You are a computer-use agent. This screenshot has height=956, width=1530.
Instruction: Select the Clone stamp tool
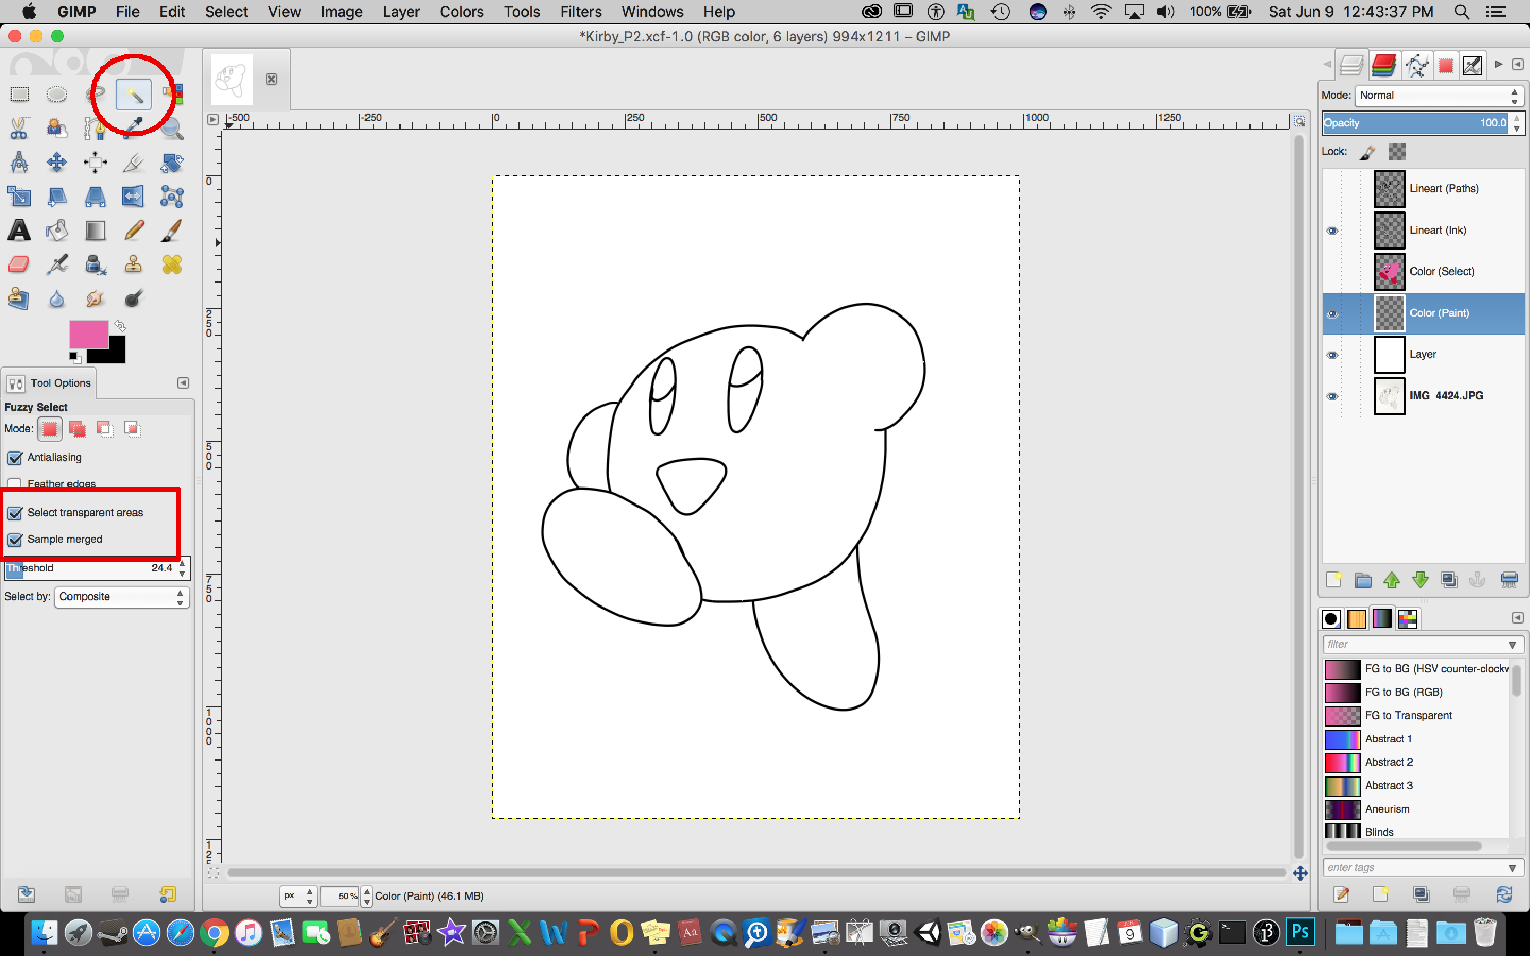pyautogui.click(x=133, y=264)
